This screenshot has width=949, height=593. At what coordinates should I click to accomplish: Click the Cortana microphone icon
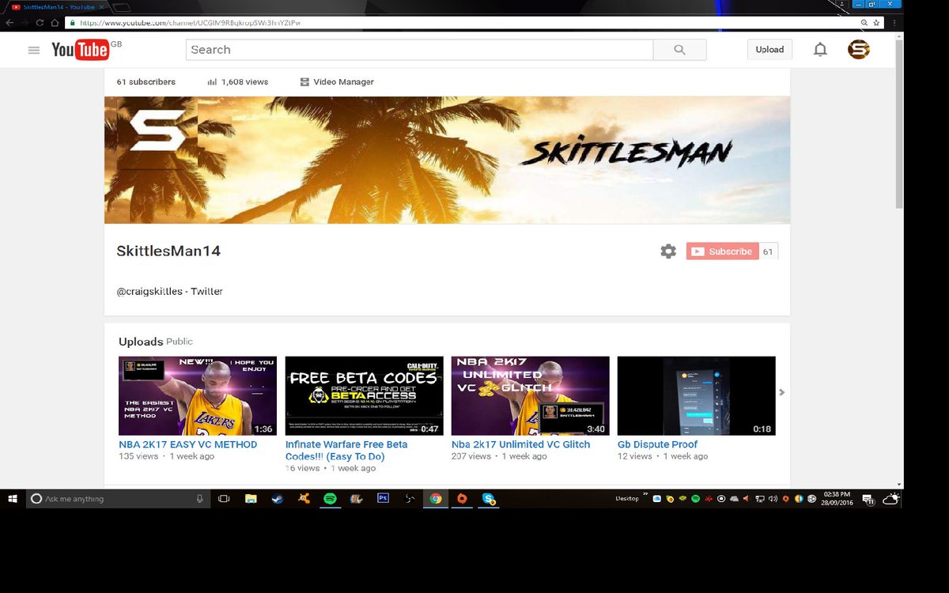click(x=199, y=499)
